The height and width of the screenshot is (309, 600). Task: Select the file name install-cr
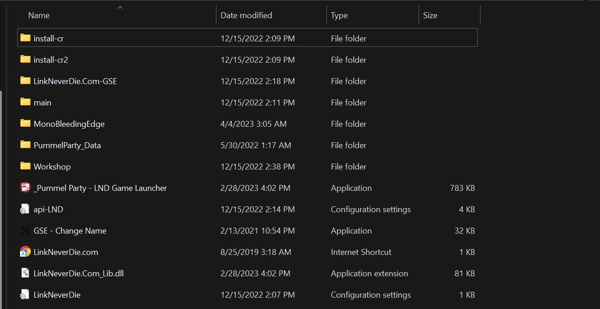tap(49, 39)
